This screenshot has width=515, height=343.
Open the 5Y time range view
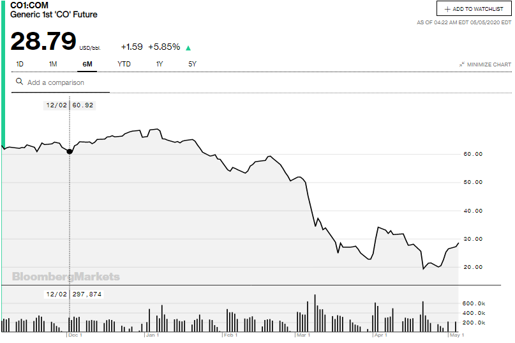click(192, 64)
